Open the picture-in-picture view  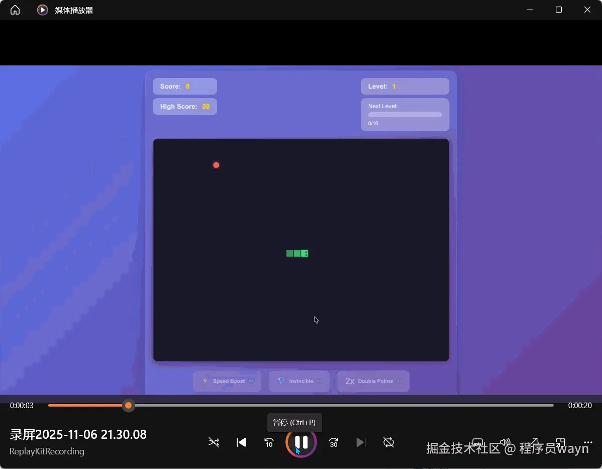tap(560, 442)
